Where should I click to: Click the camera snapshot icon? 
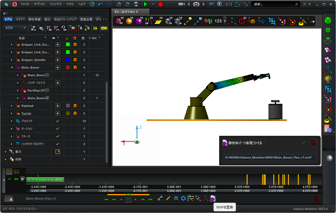pyautogui.click(x=196, y=4)
